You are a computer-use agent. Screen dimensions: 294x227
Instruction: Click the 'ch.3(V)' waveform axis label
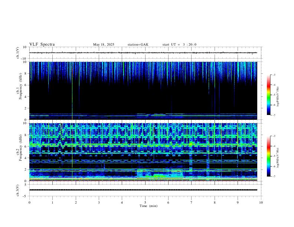(17, 190)
